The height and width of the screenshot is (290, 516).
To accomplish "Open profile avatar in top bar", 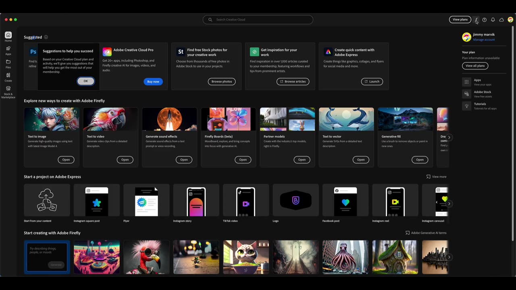I will 510,19.
